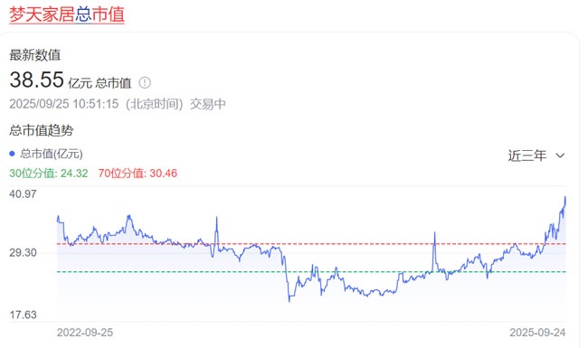Viewport: 588px width, 348px height.
Task: Open the 梦天家居 link in the title
Action: pos(42,14)
